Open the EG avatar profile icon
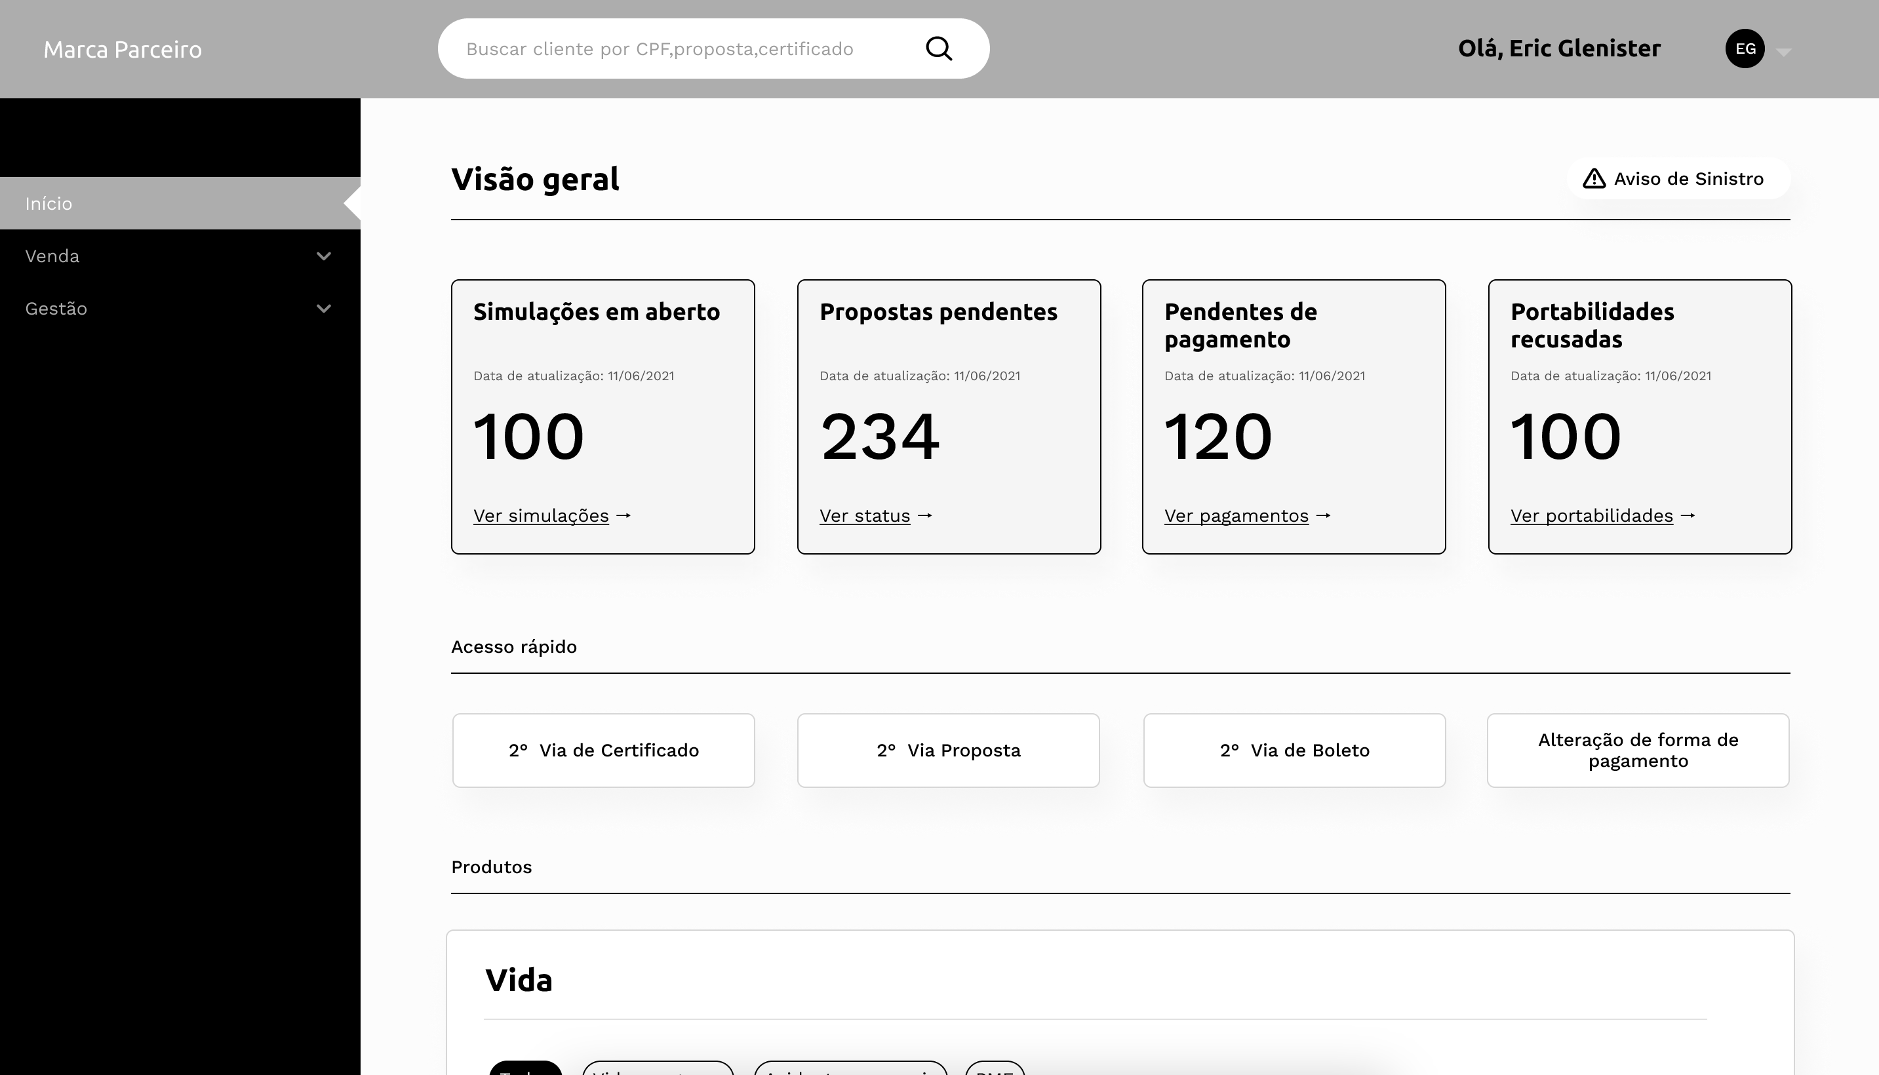 point(1745,47)
